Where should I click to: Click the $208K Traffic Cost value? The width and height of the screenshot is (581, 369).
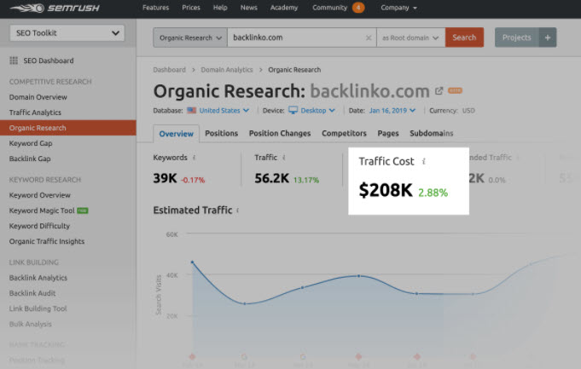click(386, 190)
